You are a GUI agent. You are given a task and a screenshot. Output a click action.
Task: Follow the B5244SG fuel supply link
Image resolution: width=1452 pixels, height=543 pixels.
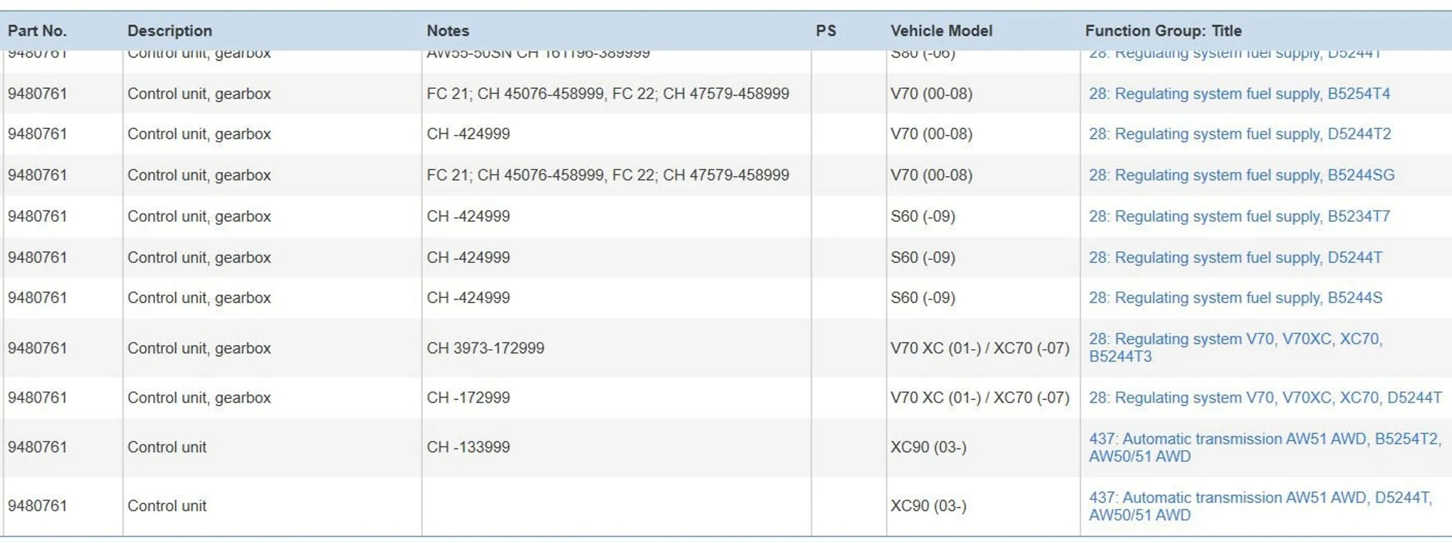click(1241, 175)
